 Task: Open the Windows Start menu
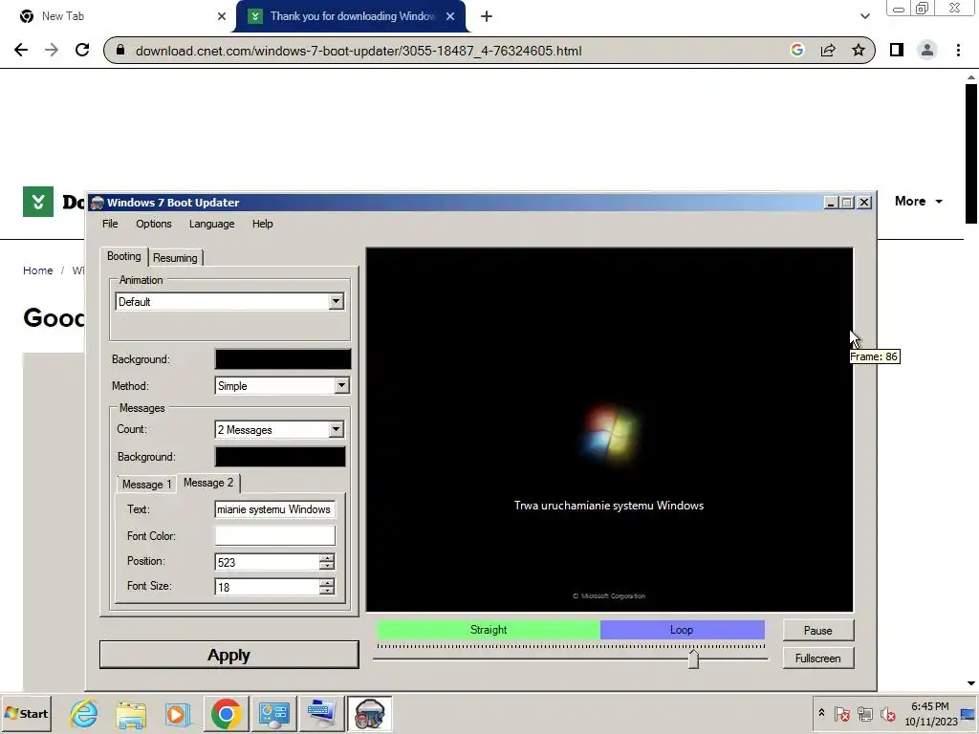(26, 713)
